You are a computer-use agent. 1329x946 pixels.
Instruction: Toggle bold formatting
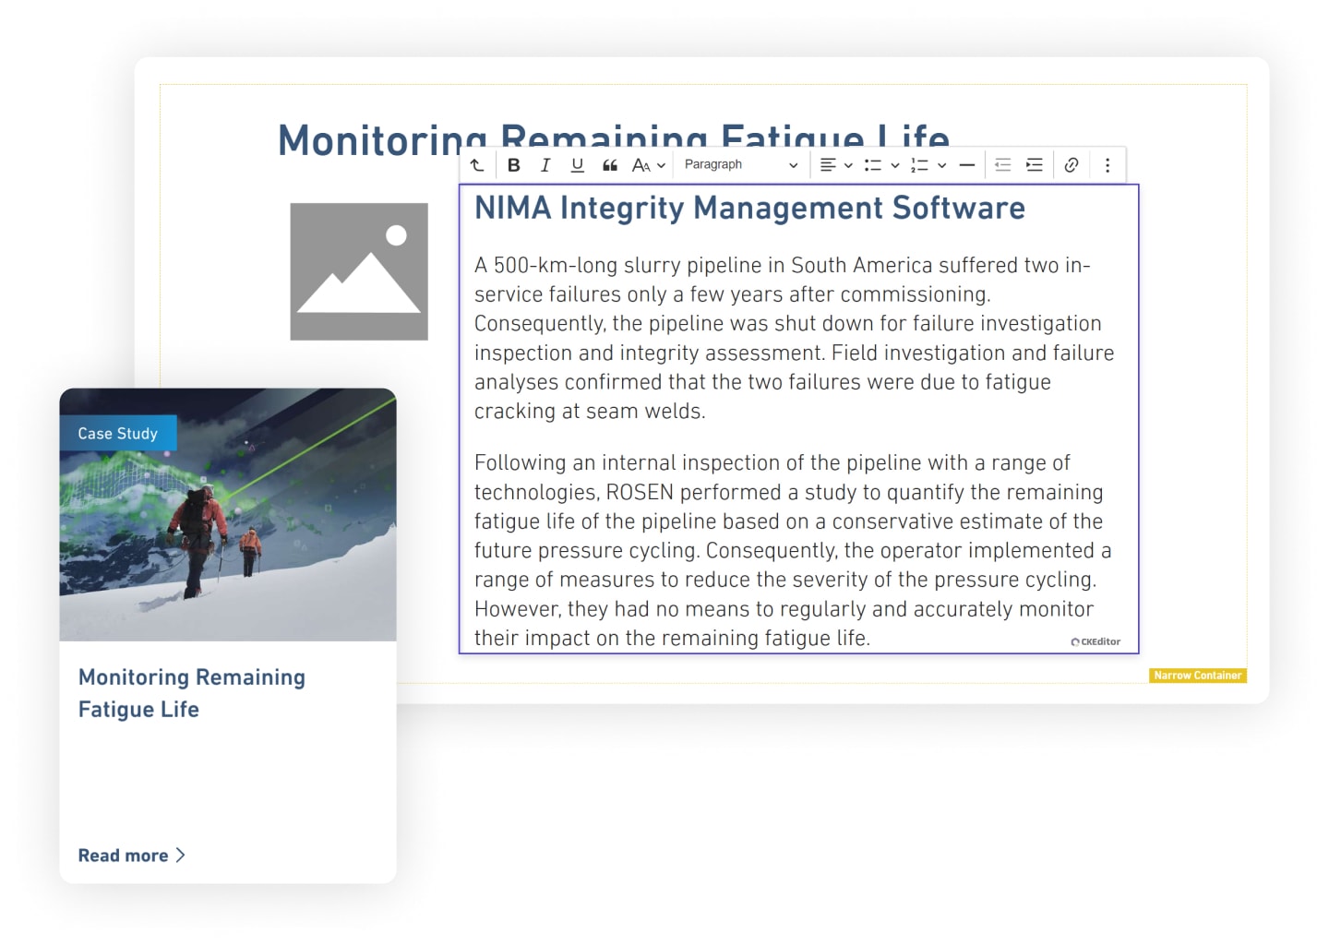click(x=514, y=165)
